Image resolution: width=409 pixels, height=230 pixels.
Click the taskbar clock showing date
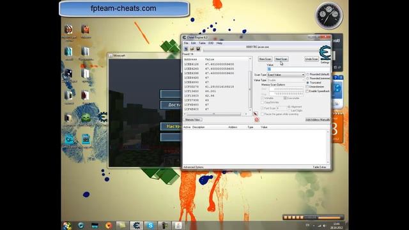(x=336, y=226)
